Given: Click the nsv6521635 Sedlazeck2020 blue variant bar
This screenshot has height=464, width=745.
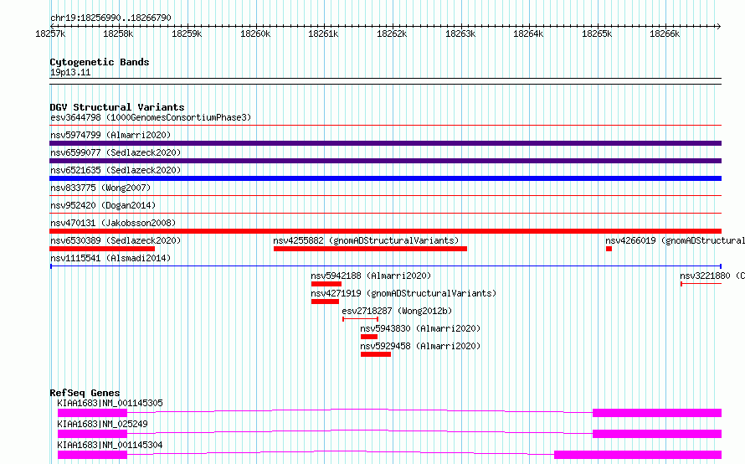Looking at the screenshot, I should 385,178.
